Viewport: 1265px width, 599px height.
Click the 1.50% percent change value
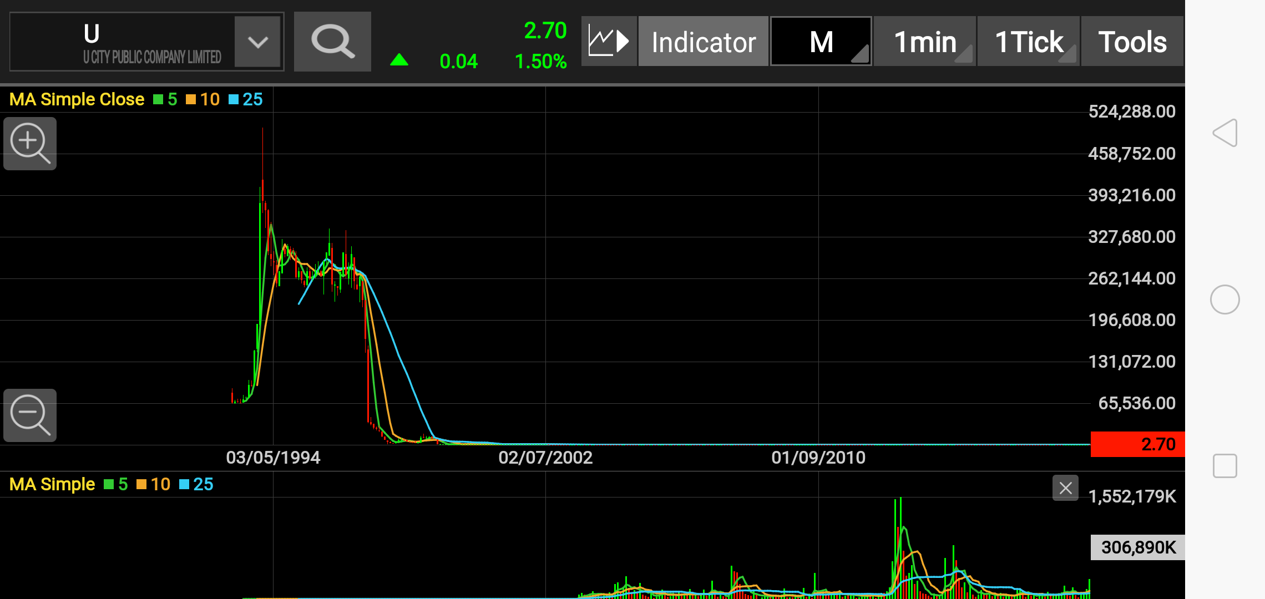(x=540, y=61)
